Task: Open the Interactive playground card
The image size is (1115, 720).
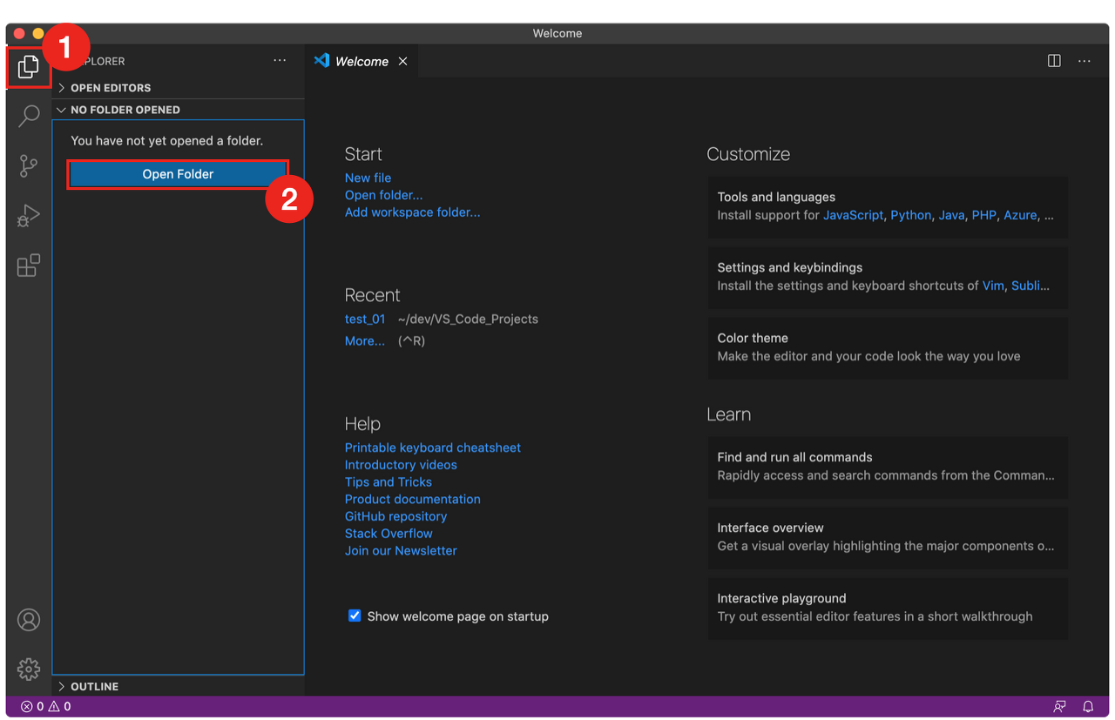Action: (x=888, y=608)
